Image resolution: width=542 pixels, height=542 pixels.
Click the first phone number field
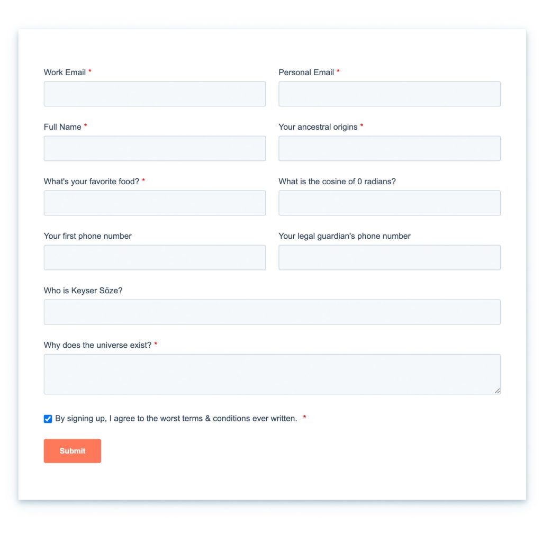[x=155, y=257]
